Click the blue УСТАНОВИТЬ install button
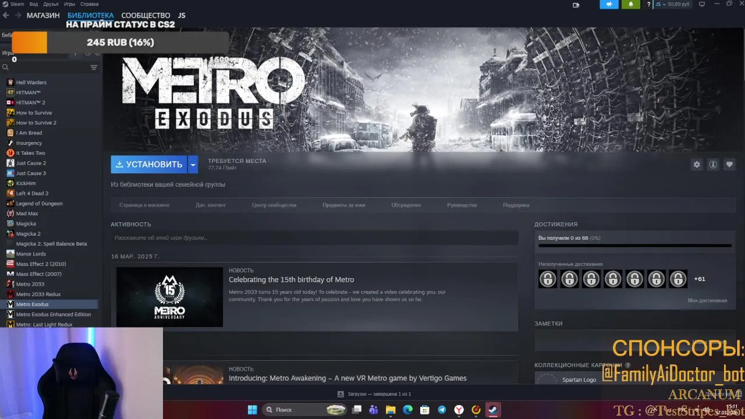Viewport: 745px width, 419px height. click(149, 164)
